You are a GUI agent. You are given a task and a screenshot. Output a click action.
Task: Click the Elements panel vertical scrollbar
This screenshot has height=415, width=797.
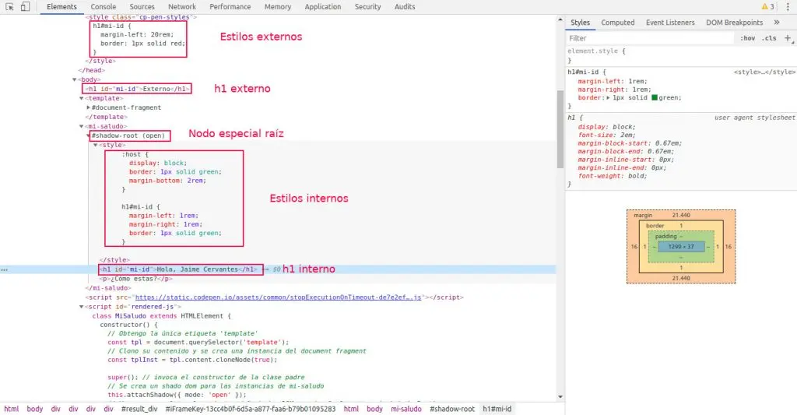[560, 129]
